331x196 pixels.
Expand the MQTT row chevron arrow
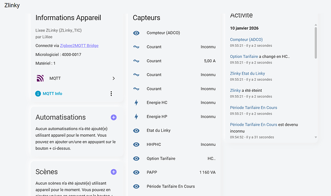click(114, 78)
